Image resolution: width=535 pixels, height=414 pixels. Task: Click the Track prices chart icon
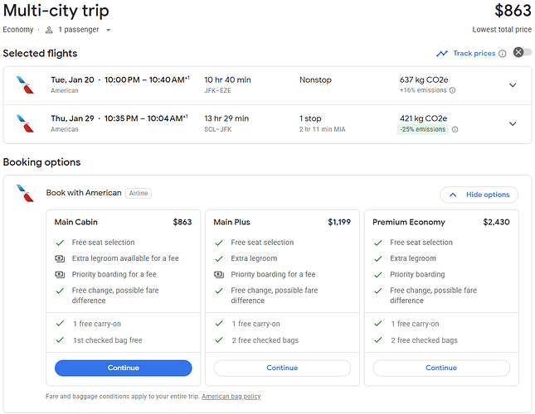tap(442, 54)
